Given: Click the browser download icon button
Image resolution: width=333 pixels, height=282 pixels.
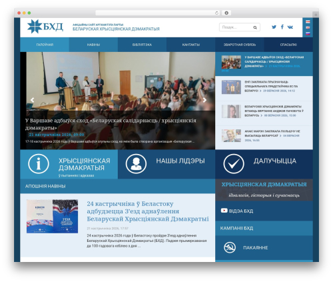Looking at the screenshot, I should tap(226, 13).
